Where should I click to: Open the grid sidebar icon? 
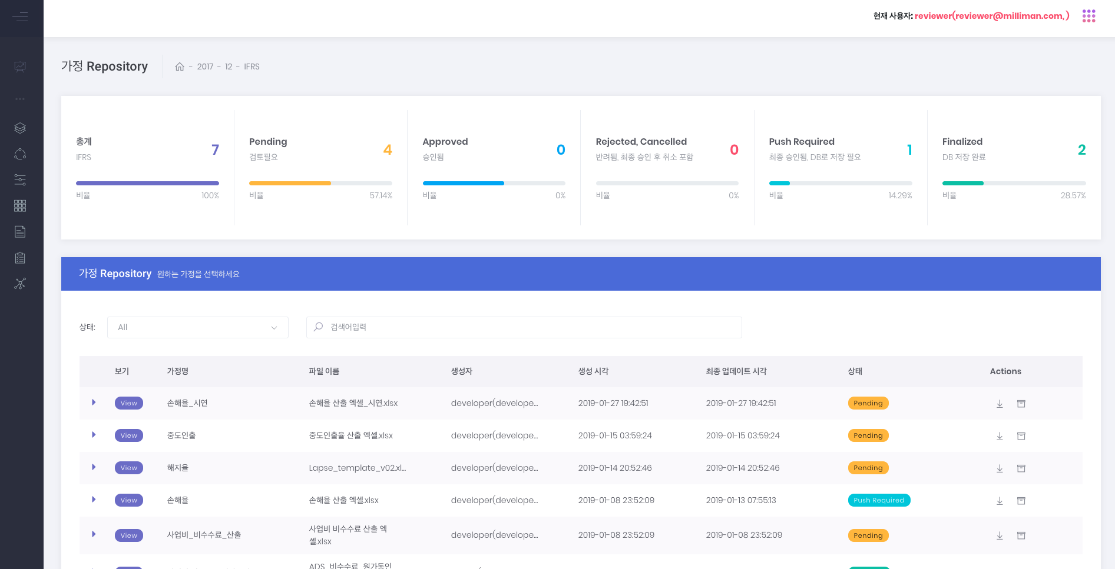(x=20, y=205)
